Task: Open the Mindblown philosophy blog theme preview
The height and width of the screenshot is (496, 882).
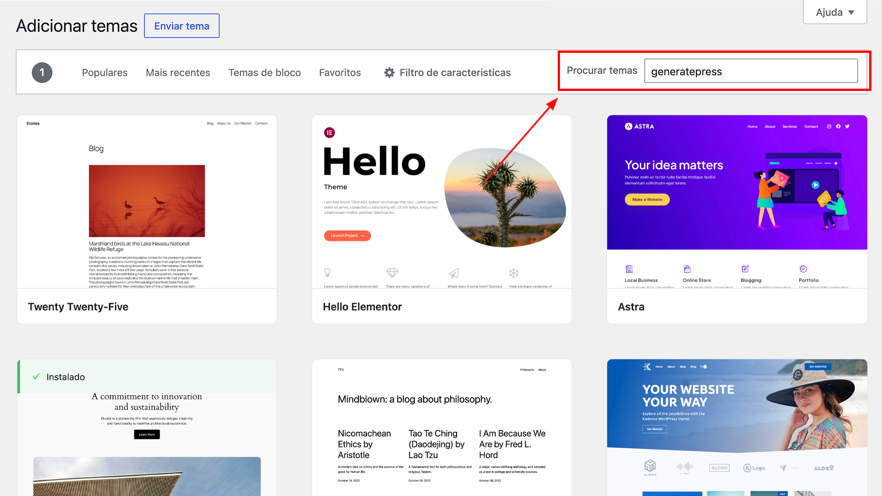Action: coord(442,428)
